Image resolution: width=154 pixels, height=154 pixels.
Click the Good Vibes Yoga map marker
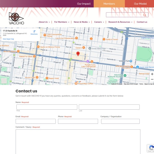point(90,48)
